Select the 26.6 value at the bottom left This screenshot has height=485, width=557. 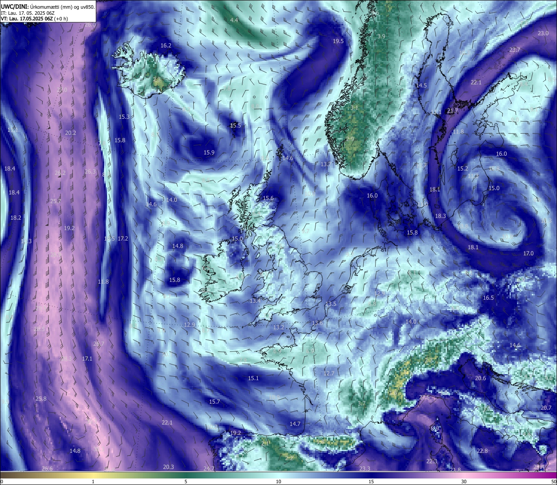tap(47, 468)
